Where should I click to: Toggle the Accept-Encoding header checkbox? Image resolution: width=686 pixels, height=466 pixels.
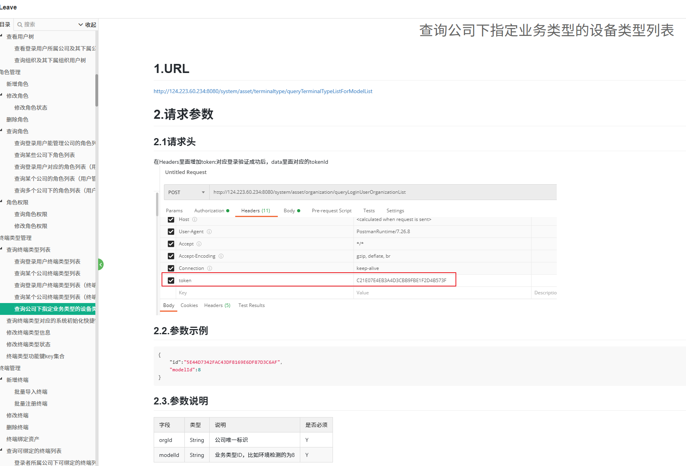171,256
